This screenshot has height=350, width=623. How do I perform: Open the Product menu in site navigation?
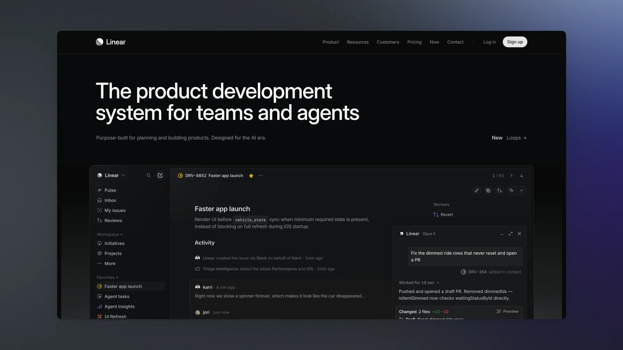(331, 42)
